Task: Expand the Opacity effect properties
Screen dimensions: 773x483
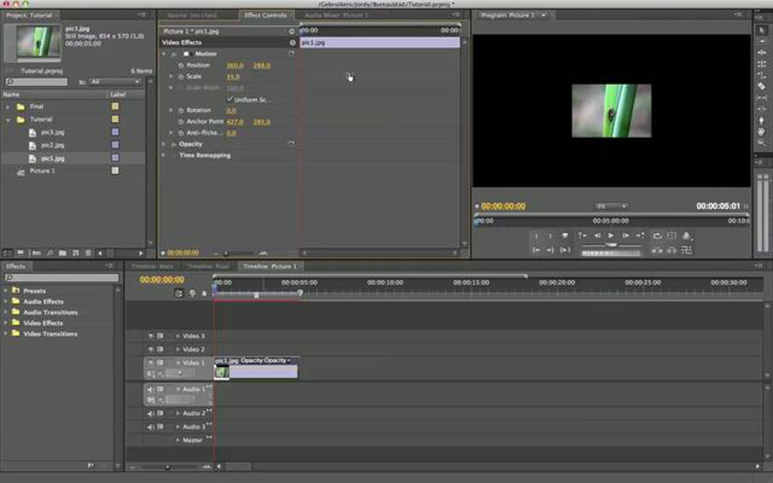Action: tap(164, 144)
